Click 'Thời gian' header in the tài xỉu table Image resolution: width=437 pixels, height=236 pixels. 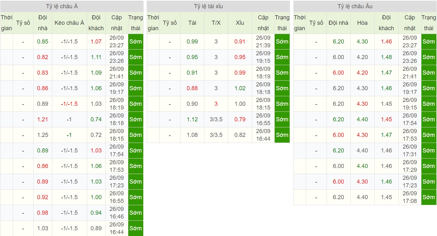click(x=153, y=23)
